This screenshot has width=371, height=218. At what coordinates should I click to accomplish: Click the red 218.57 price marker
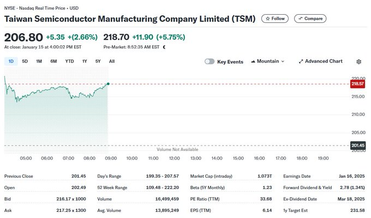coord(357,84)
